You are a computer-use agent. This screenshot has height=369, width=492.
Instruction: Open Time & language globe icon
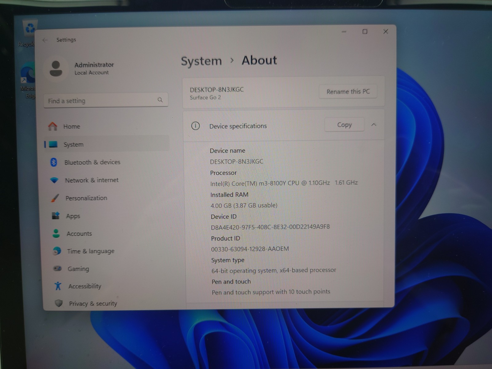click(57, 251)
